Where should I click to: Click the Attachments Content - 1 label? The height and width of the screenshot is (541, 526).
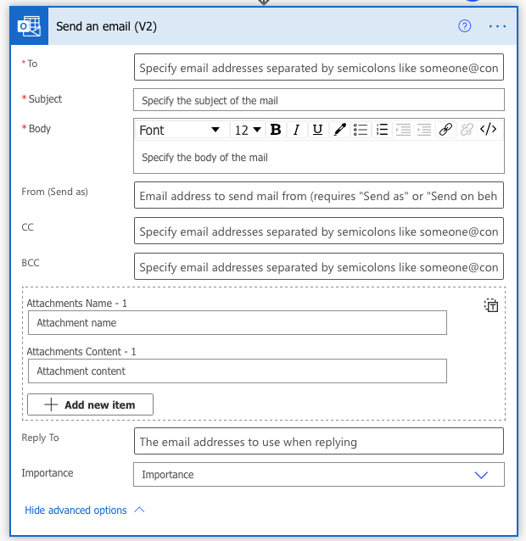[x=81, y=352]
